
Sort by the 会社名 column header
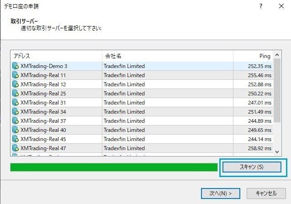click(168, 56)
